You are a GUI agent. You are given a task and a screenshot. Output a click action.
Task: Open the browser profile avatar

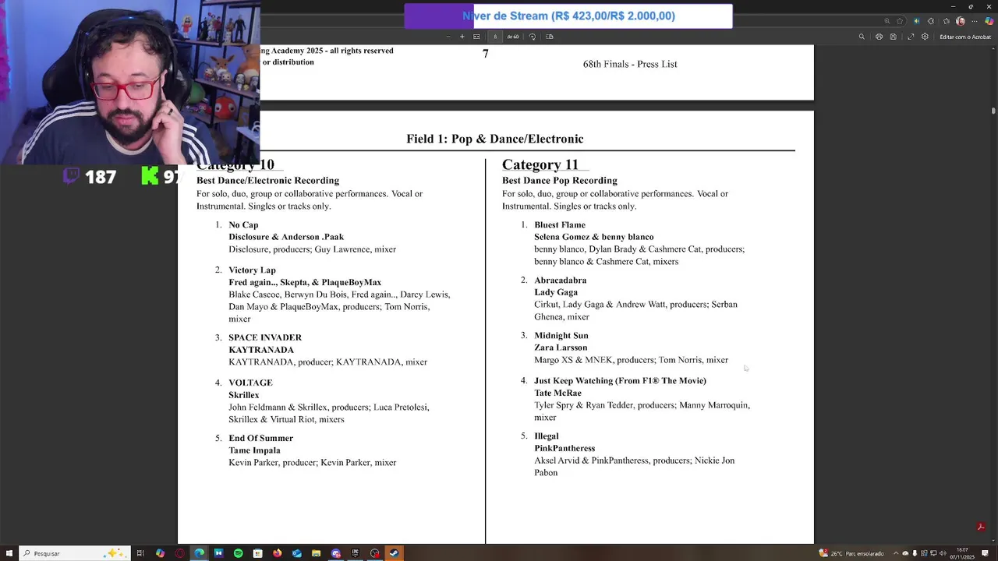point(961,21)
